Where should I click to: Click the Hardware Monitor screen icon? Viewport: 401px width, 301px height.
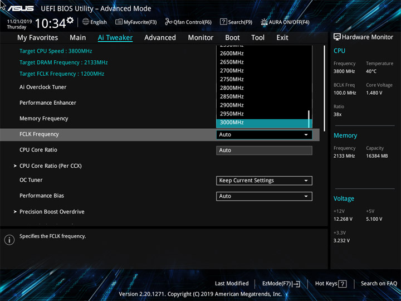(337, 37)
